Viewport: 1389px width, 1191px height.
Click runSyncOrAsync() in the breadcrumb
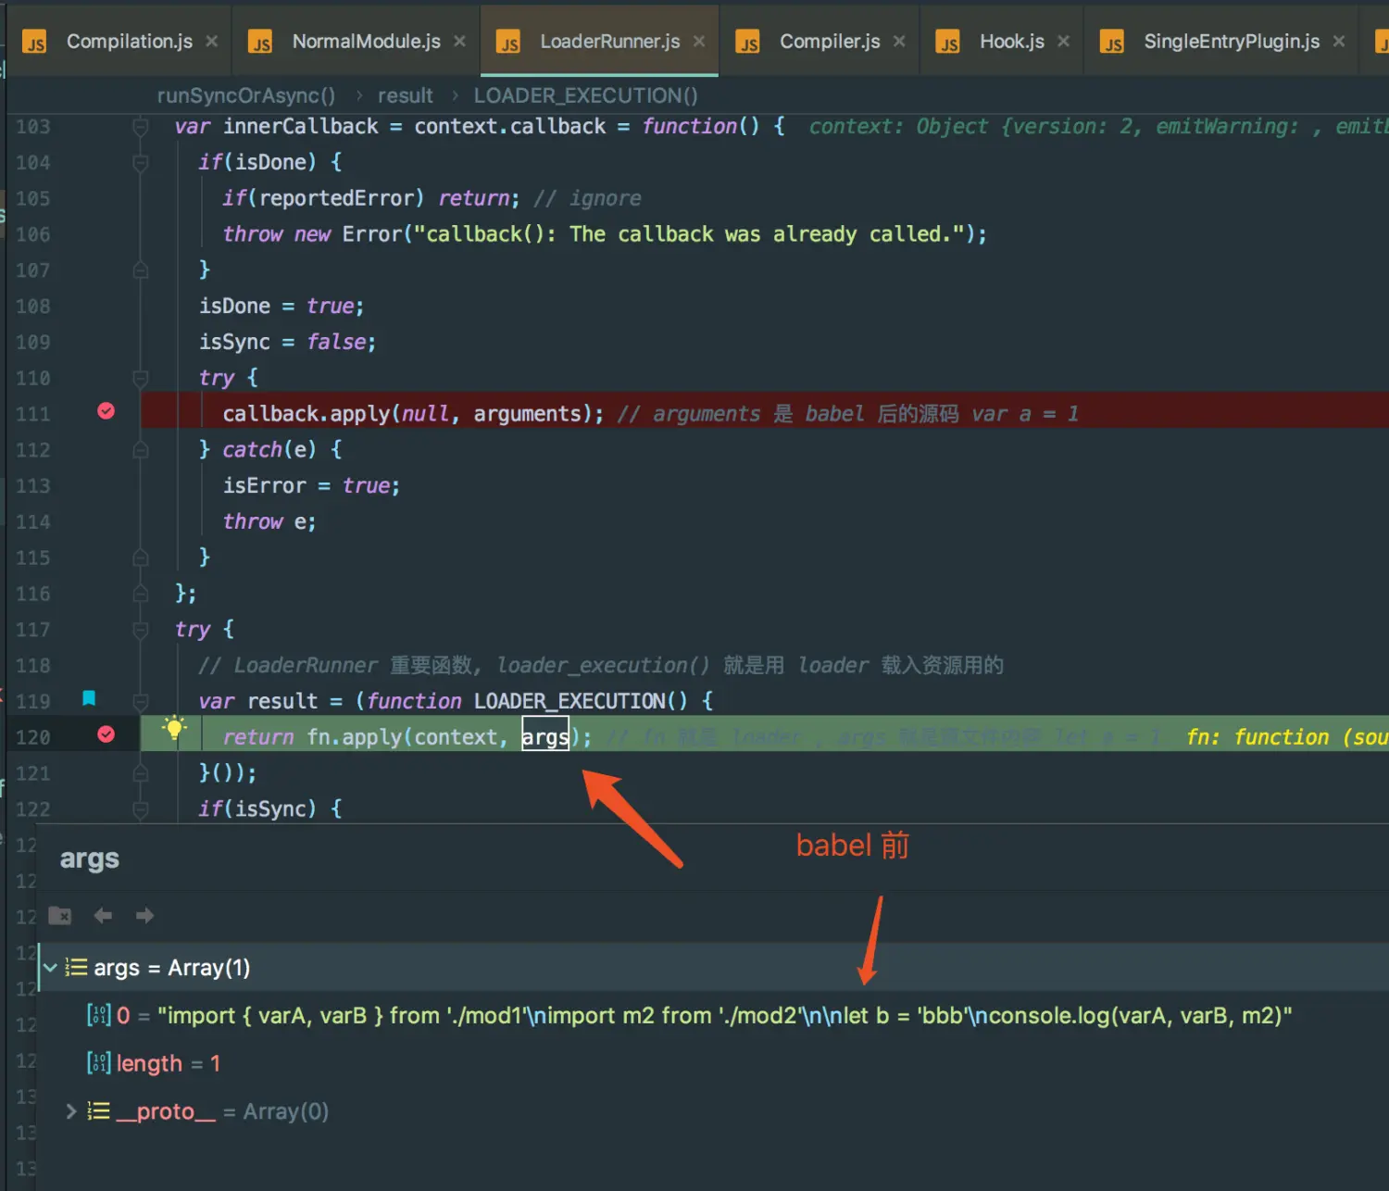[246, 95]
